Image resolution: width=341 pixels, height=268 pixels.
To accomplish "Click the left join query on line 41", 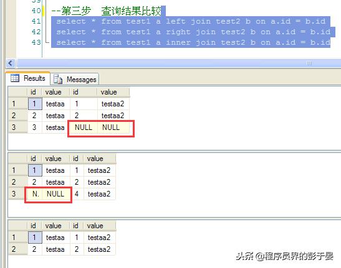I will click(191, 21).
